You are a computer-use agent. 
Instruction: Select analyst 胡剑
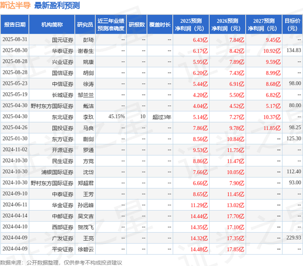point(88,73)
